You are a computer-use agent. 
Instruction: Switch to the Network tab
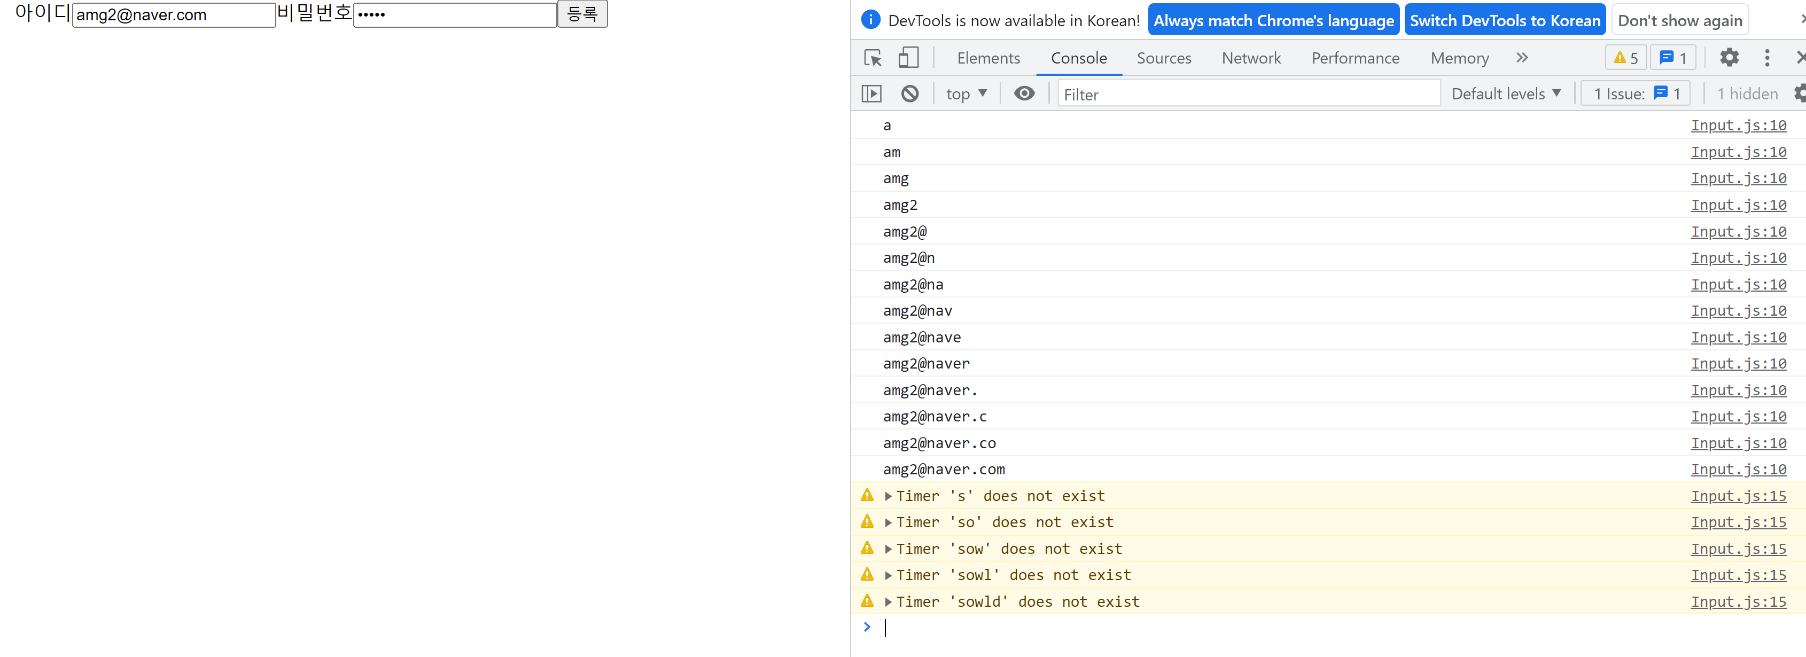[x=1251, y=58]
